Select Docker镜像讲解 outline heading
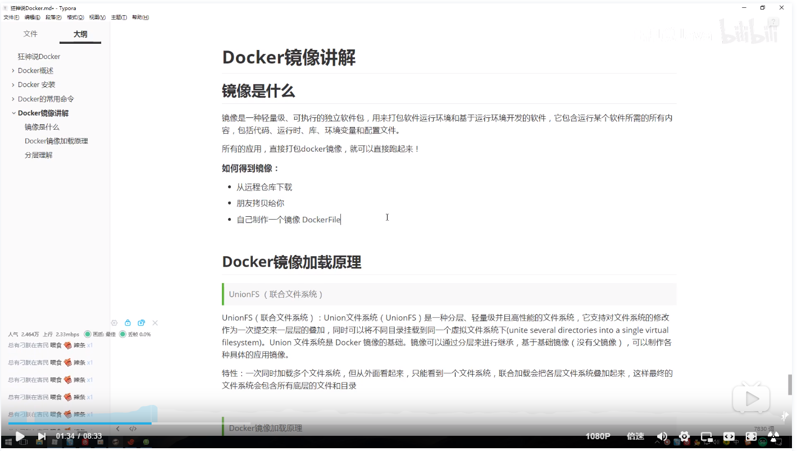Image resolution: width=797 pixels, height=451 pixels. click(x=43, y=113)
